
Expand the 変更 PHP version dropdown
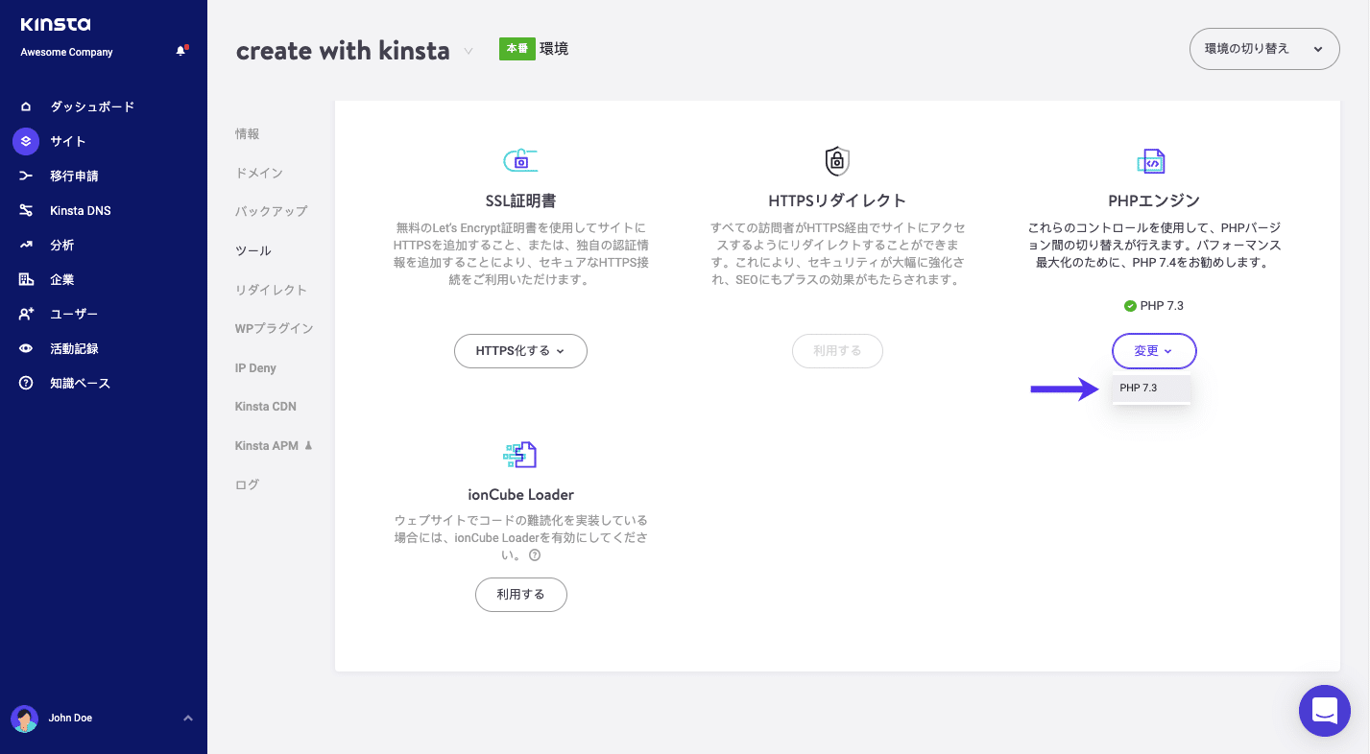point(1154,351)
